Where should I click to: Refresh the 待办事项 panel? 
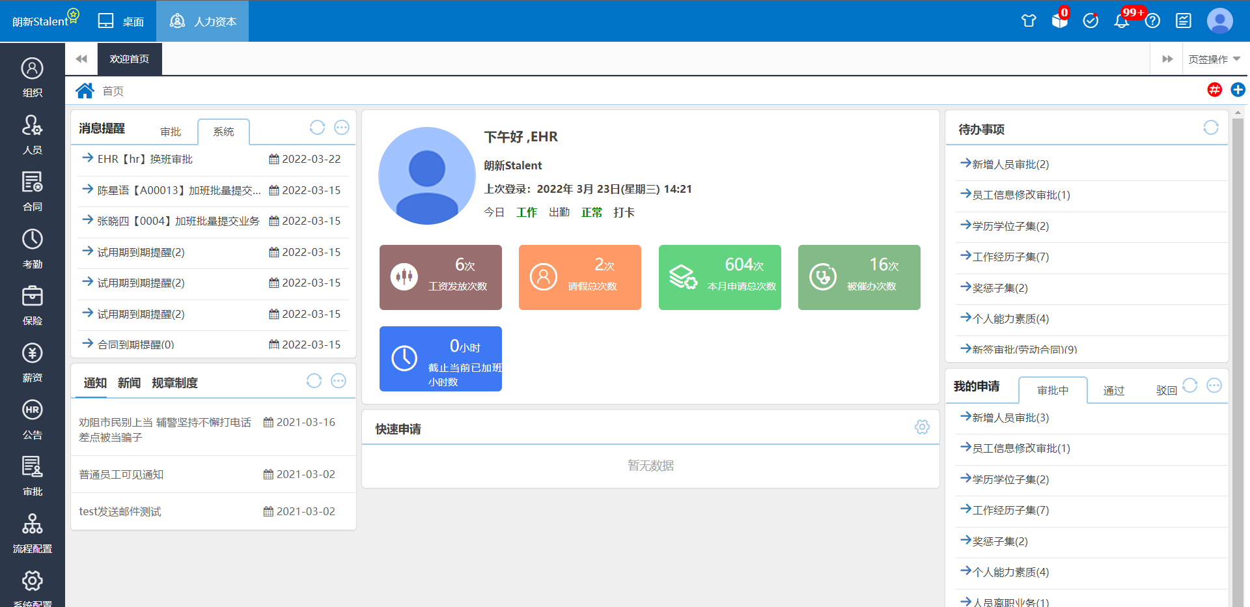[x=1211, y=128]
